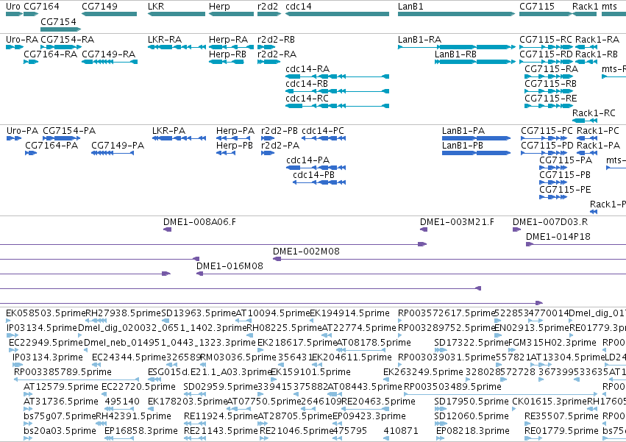Image resolution: width=626 pixels, height=442 pixels.
Task: Click the DME1-008A06.F BAC end
Action: pyautogui.click(x=167, y=229)
